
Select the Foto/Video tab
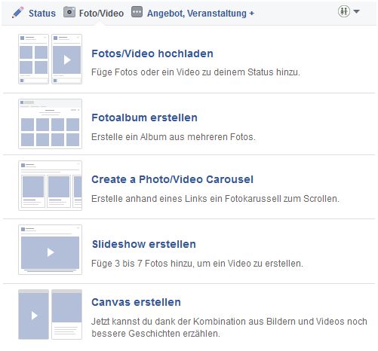pos(101,14)
